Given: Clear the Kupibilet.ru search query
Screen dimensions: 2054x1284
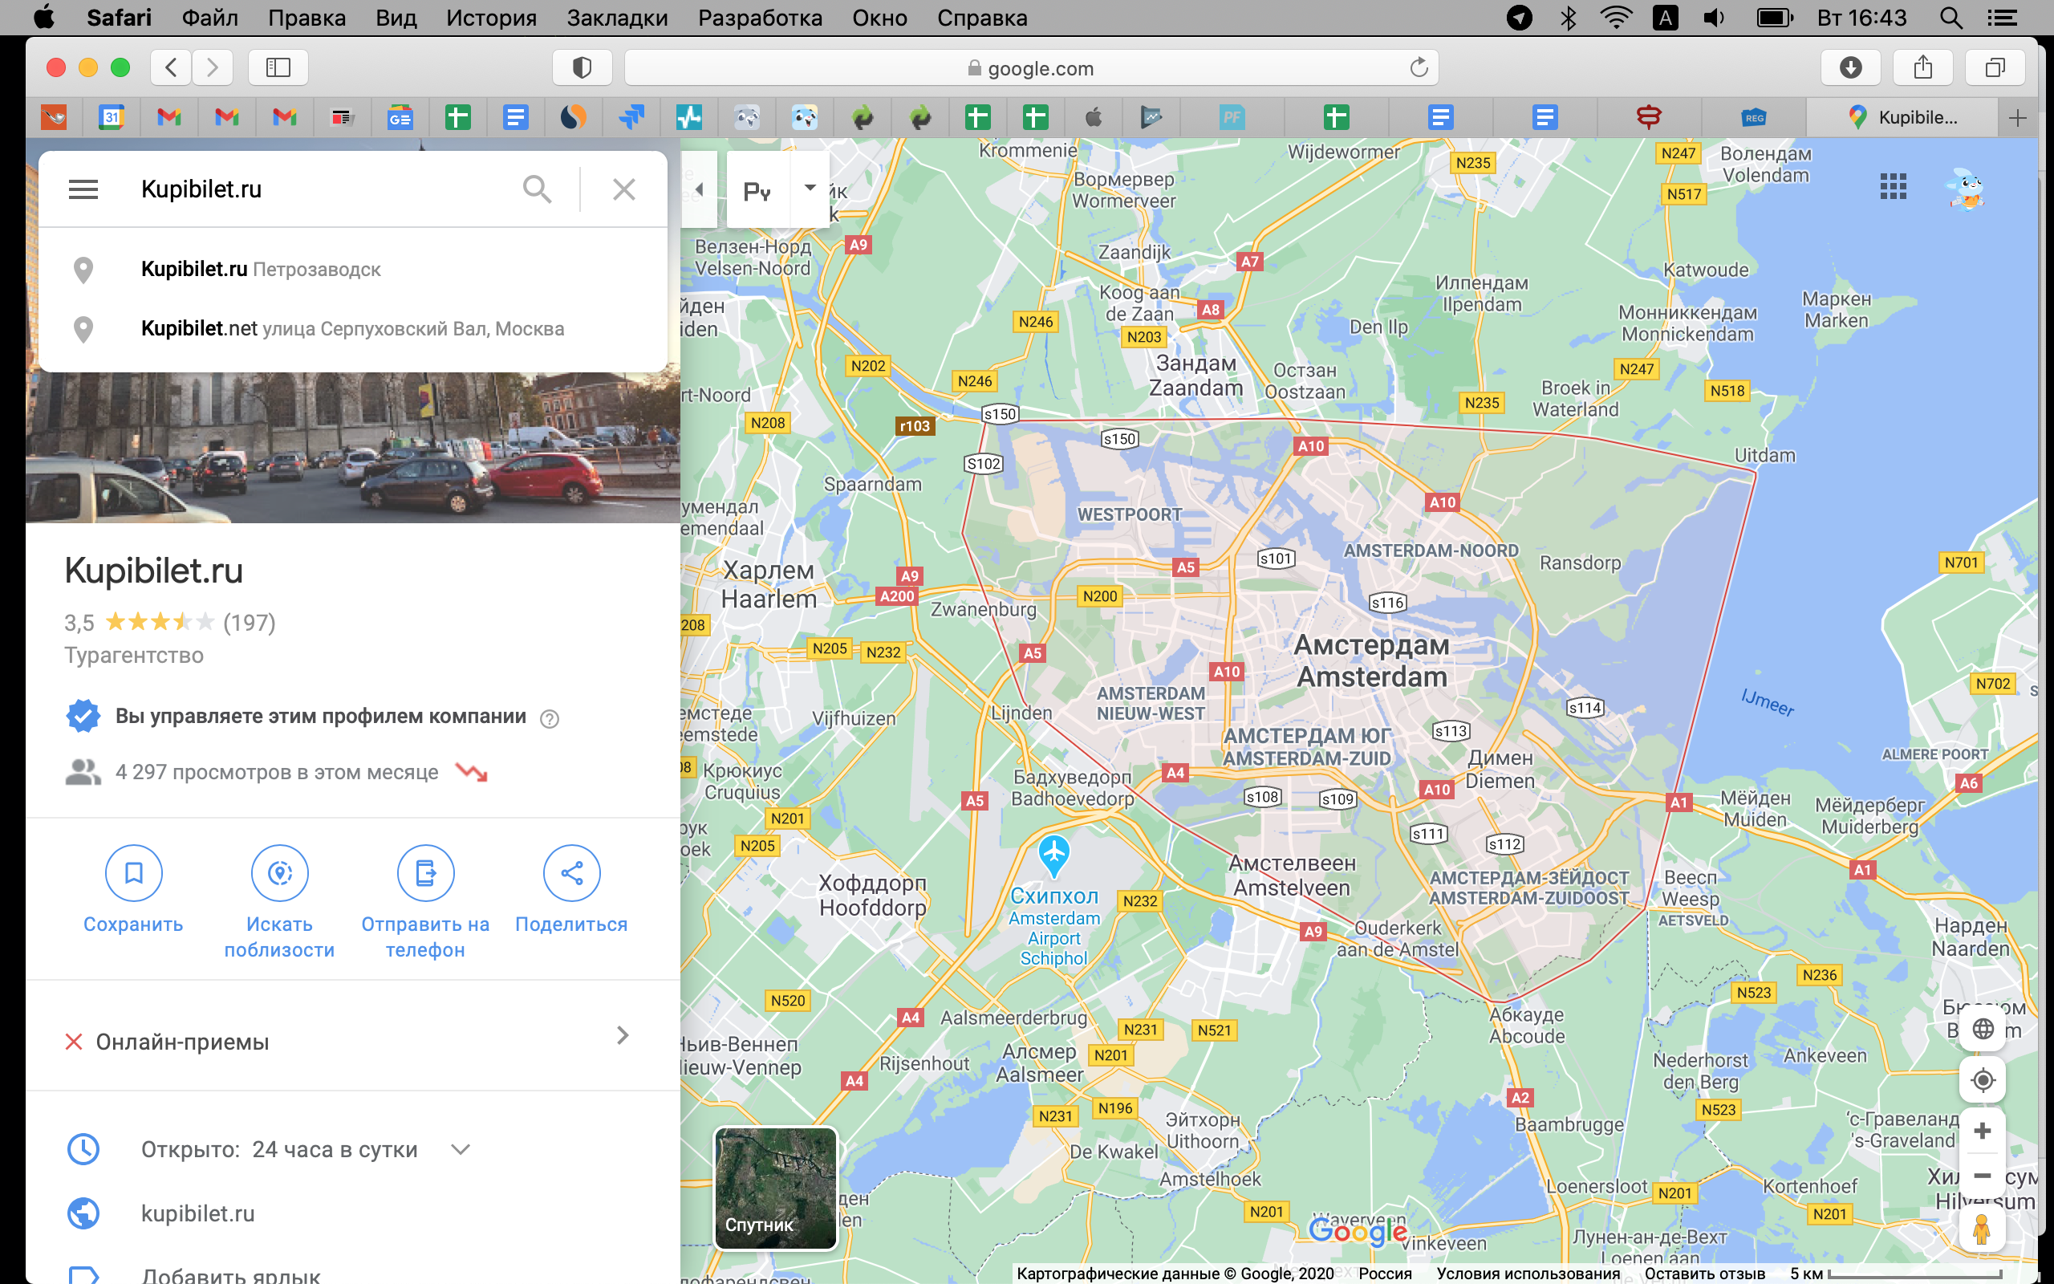Looking at the screenshot, I should point(624,189).
